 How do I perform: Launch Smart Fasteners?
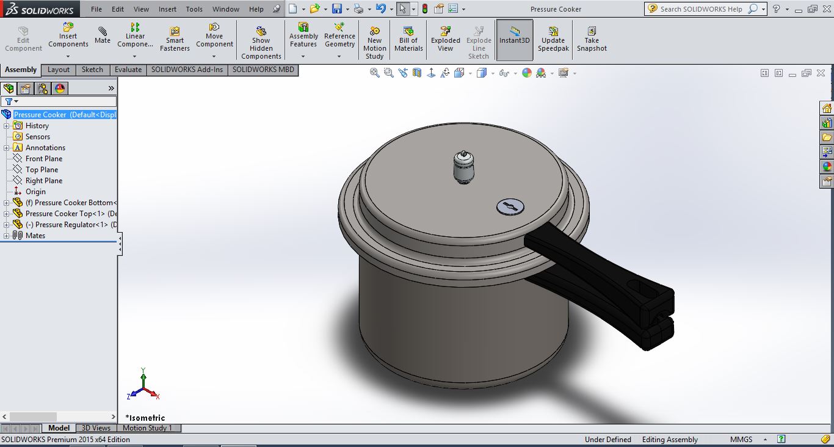click(175, 39)
